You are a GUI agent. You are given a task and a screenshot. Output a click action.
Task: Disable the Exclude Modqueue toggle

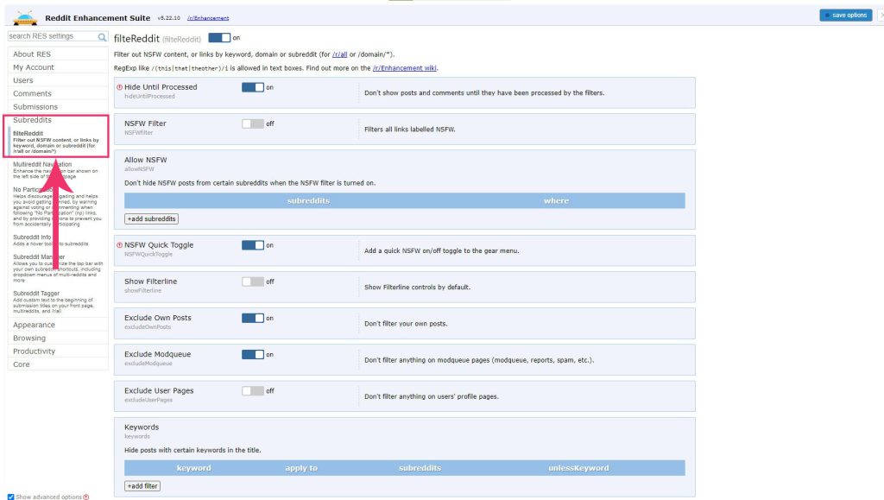coord(252,354)
